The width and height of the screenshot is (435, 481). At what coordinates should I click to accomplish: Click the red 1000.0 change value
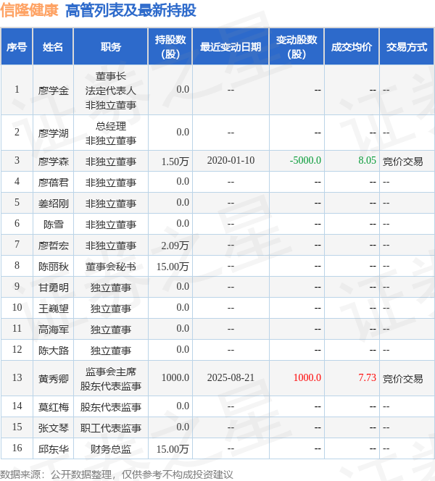tap(307, 377)
